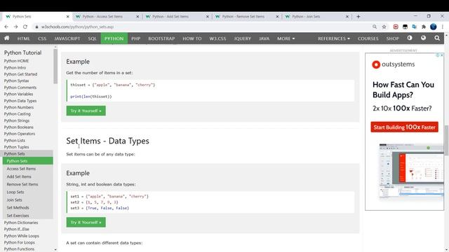Click Try it Yourself under len example

(86, 111)
